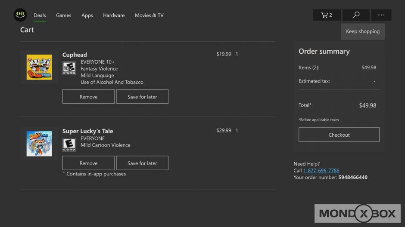Remove Super Lucky's Tale from cart

tap(88, 163)
